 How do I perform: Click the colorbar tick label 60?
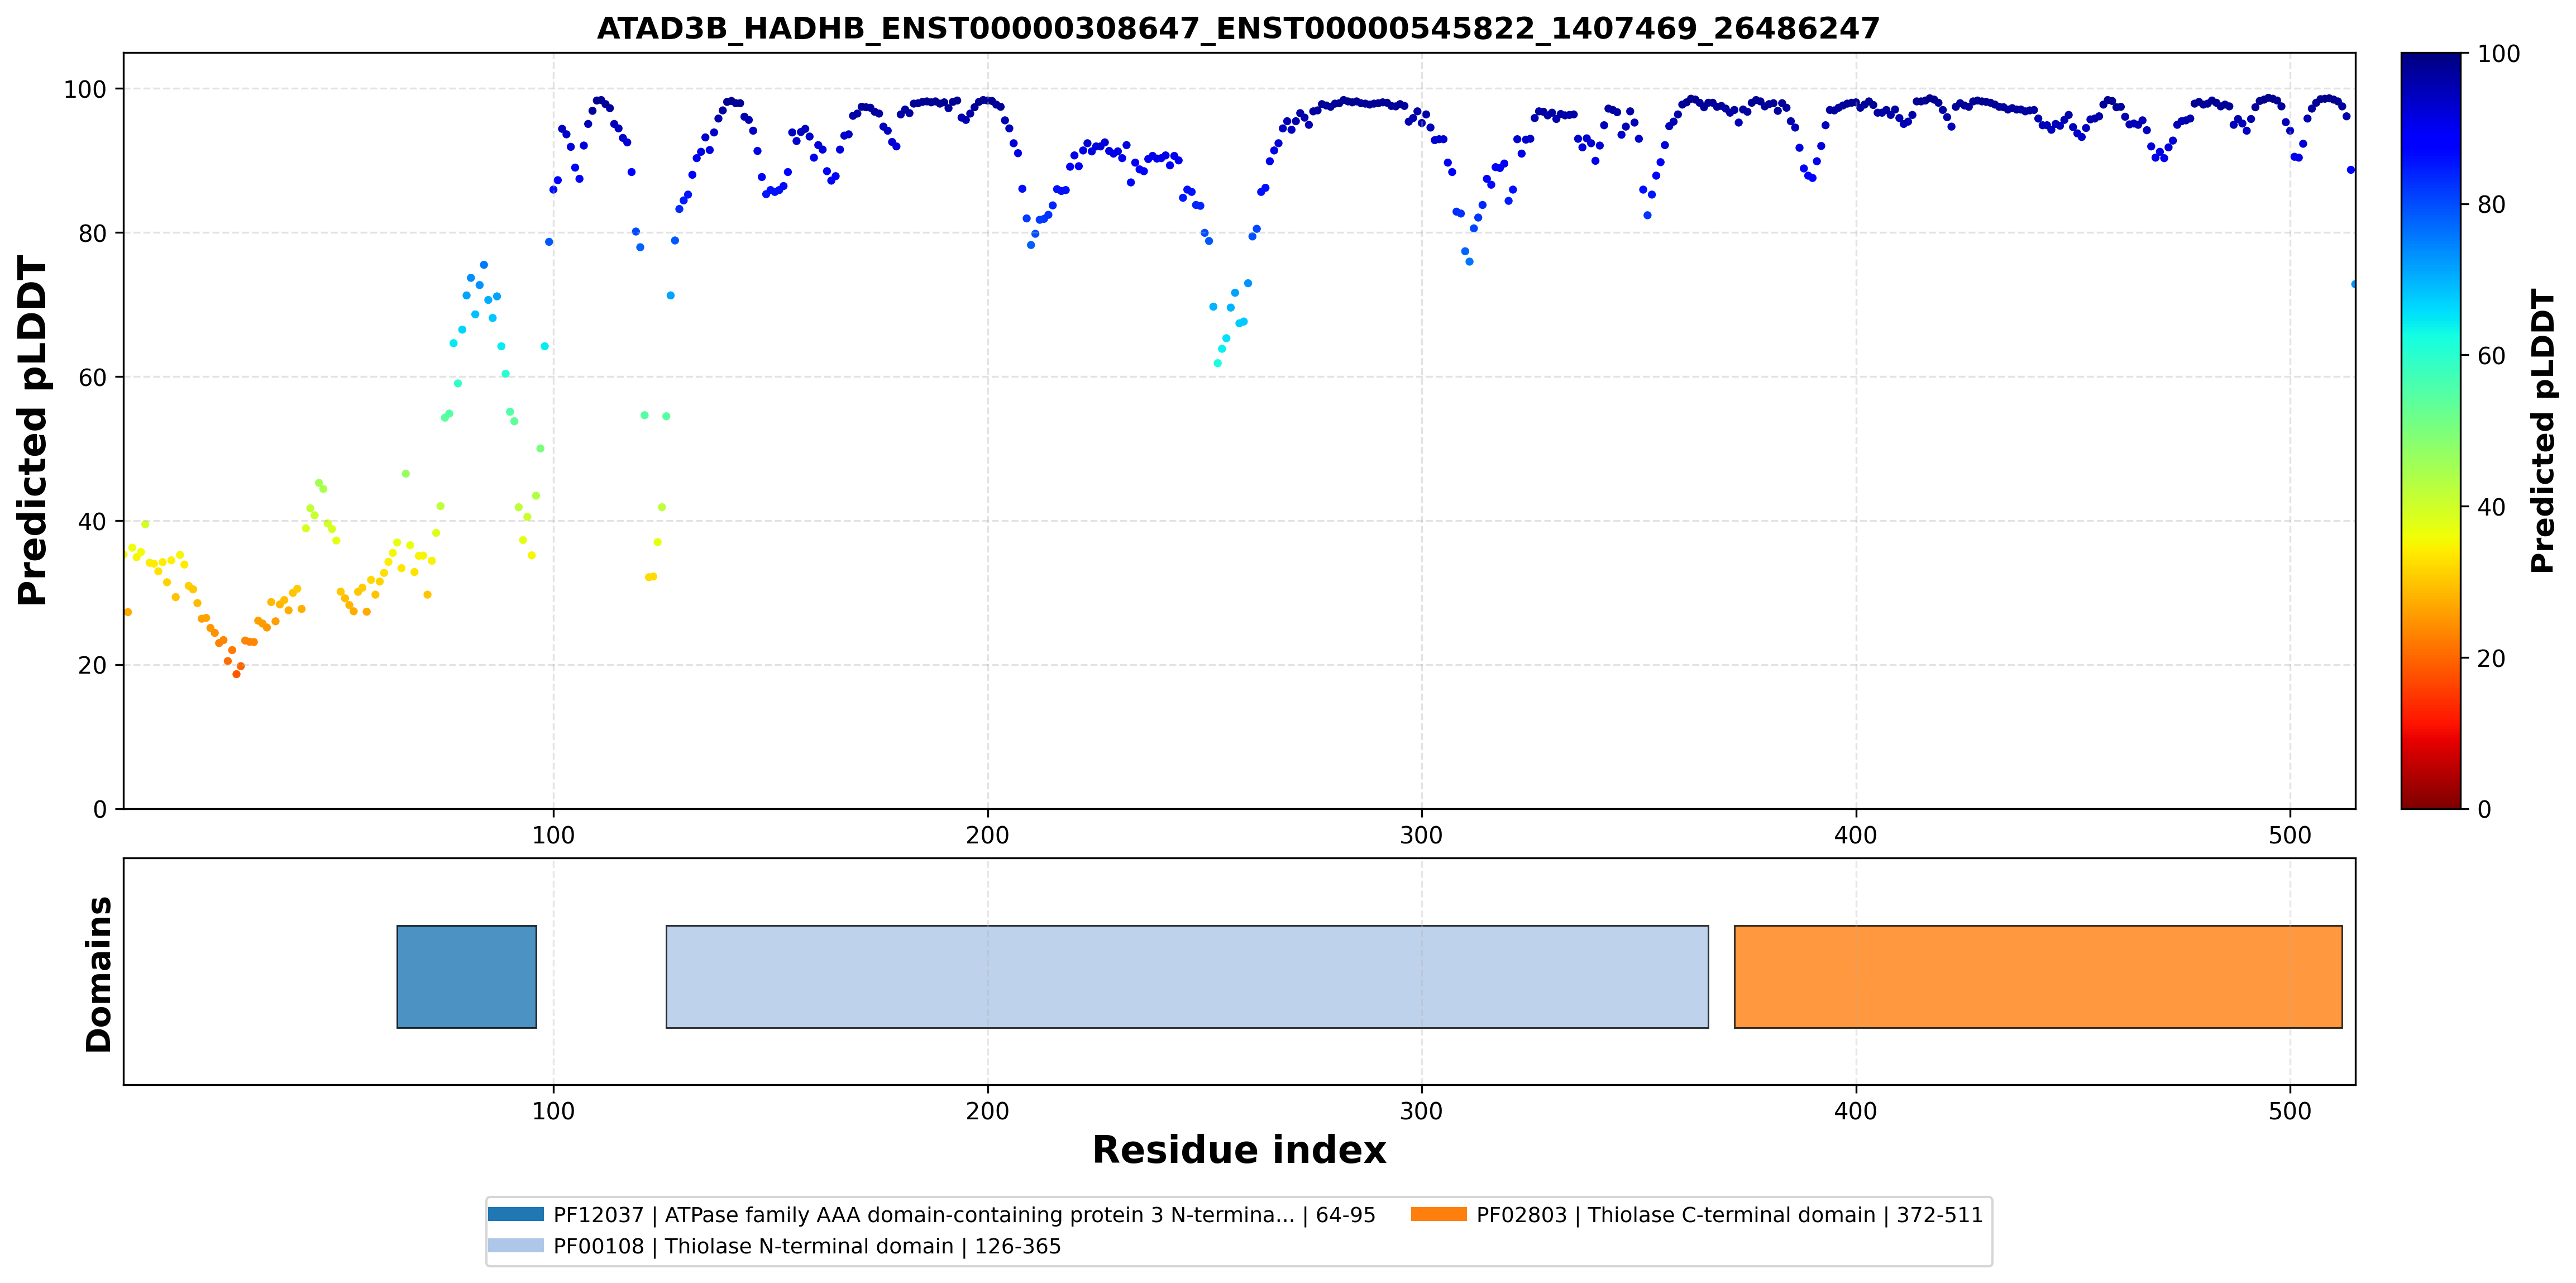pyautogui.click(x=2491, y=356)
